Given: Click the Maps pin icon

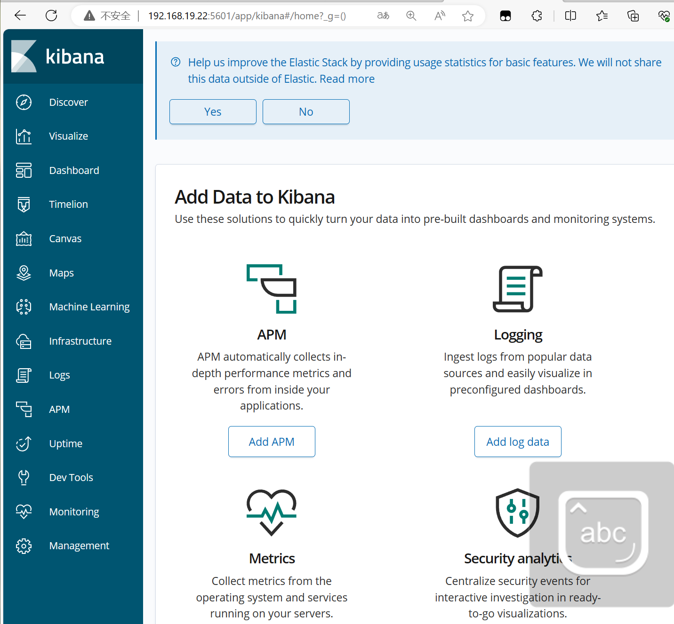Looking at the screenshot, I should pos(24,273).
